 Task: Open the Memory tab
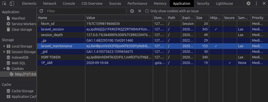pyautogui.click(x=160, y=3)
